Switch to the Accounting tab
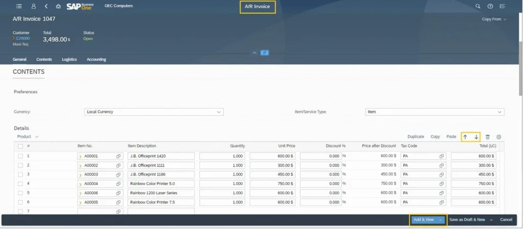Image resolution: width=524 pixels, height=229 pixels. (x=96, y=60)
